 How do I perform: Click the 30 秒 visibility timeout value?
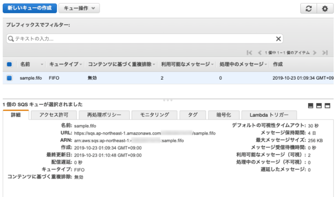click(313, 126)
